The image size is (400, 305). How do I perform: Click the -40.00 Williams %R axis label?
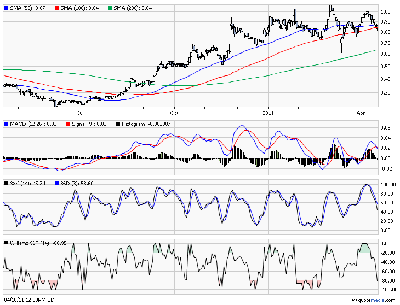click(x=387, y=262)
